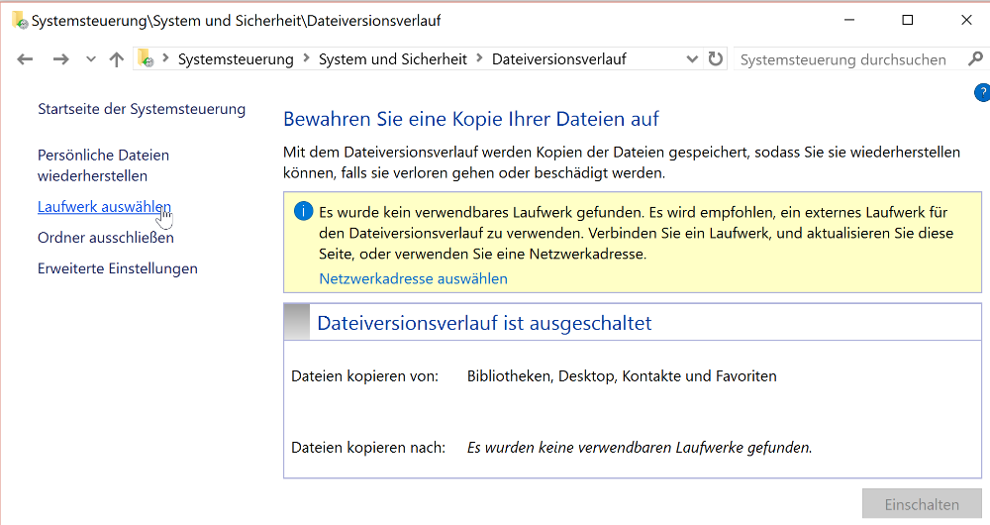Open help with the blue question mark icon
The height and width of the screenshot is (525, 990).
982,93
